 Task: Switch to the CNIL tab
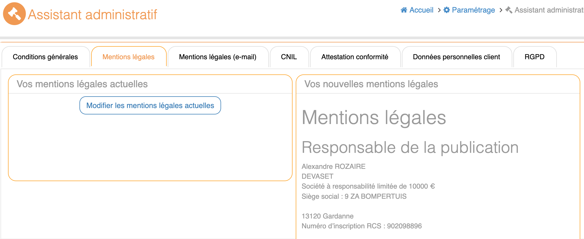click(289, 57)
